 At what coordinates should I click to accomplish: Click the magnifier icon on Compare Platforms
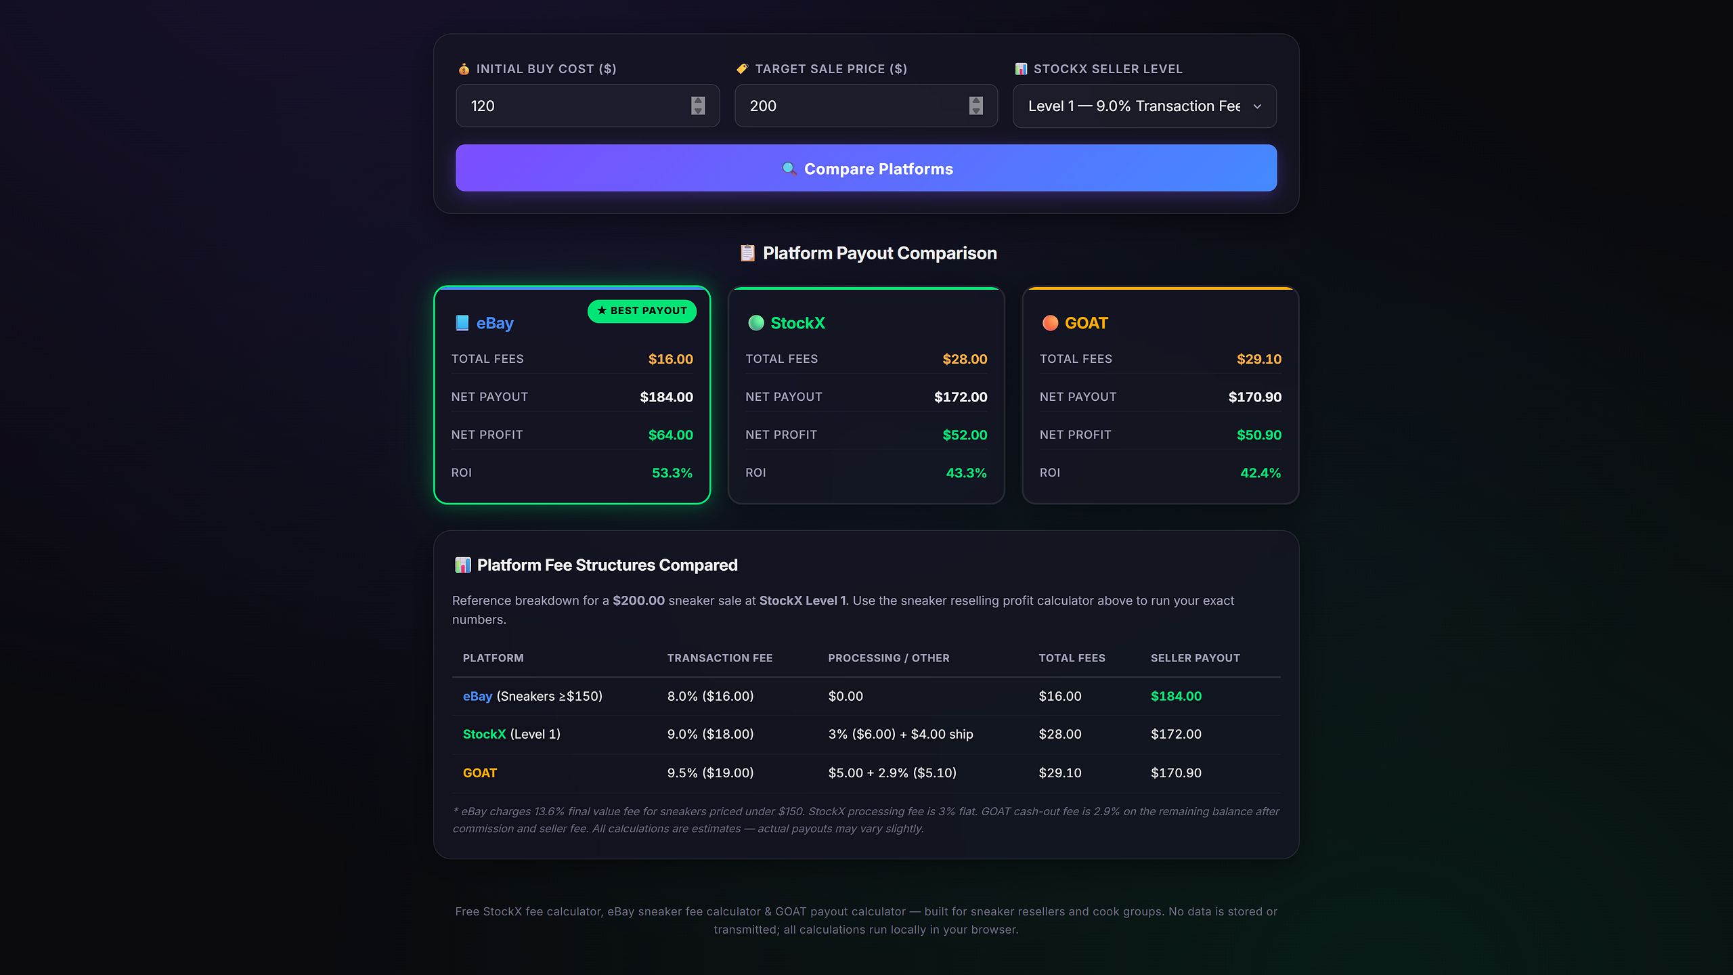coord(789,169)
